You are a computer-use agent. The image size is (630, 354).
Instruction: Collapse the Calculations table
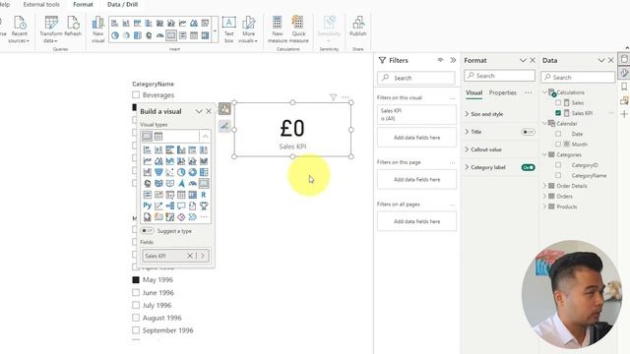(x=544, y=92)
